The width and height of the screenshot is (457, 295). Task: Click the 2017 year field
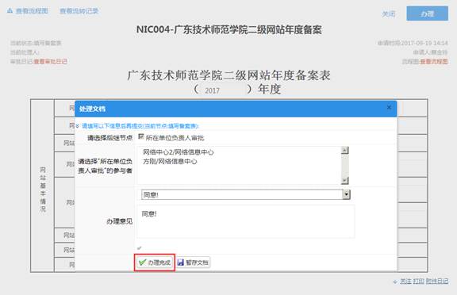(x=224, y=90)
